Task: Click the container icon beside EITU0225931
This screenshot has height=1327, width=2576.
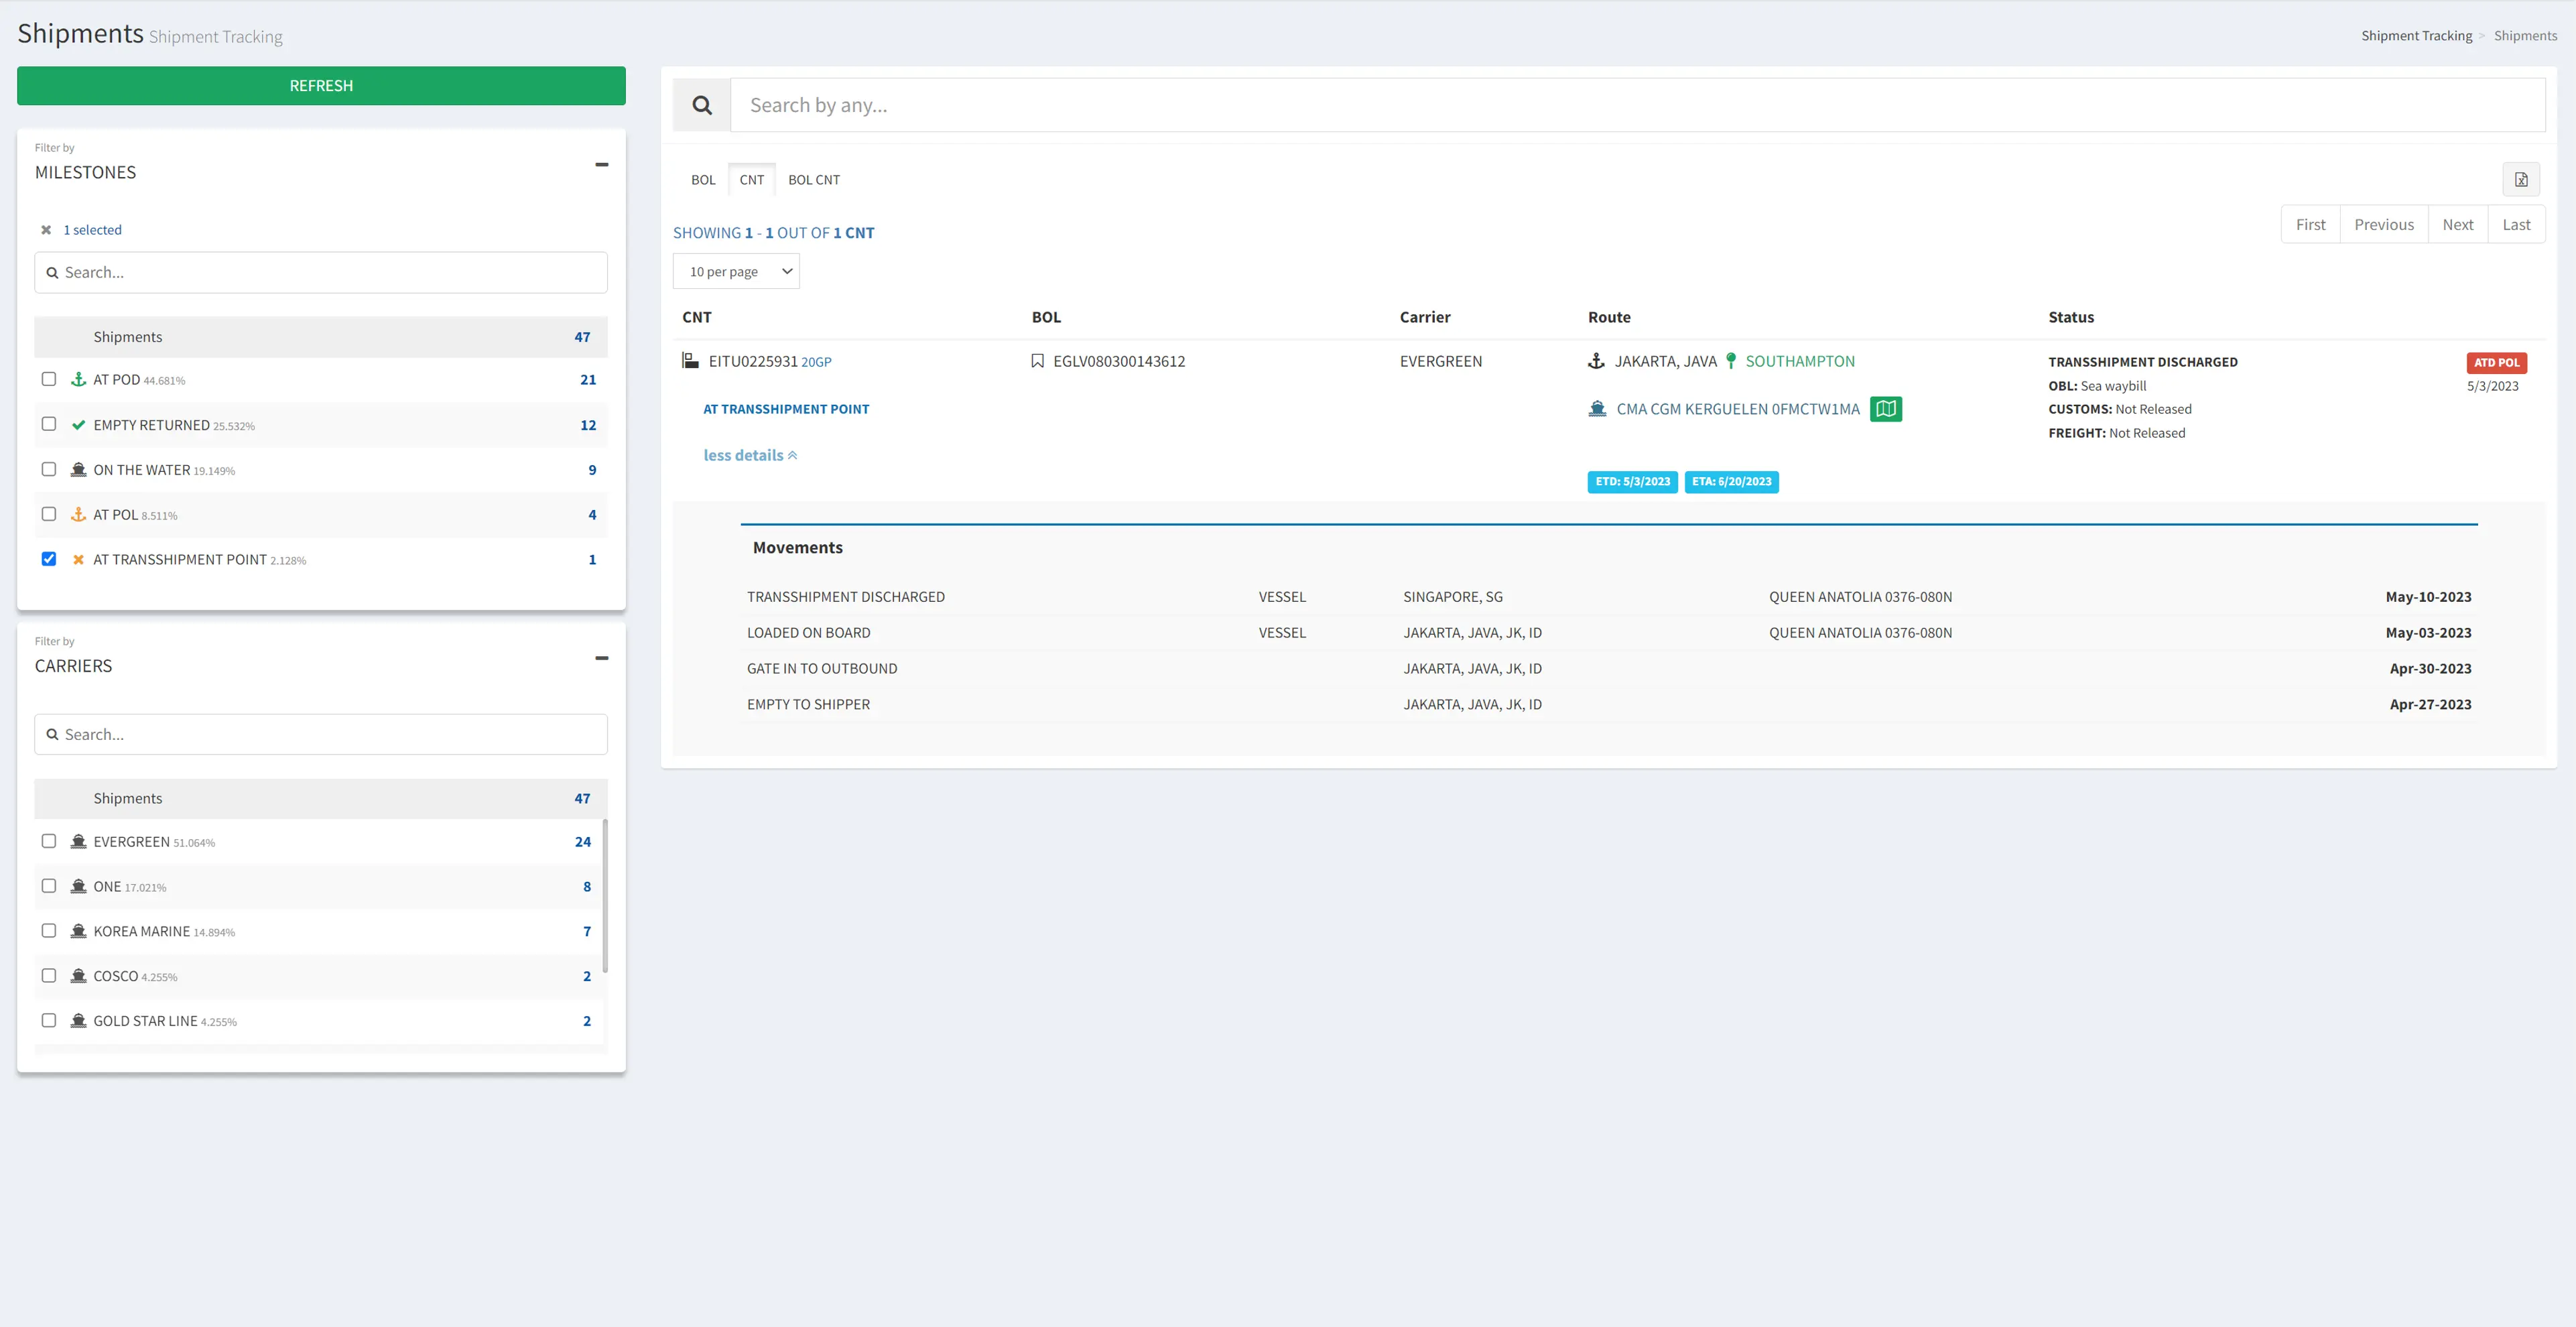Action: pyautogui.click(x=690, y=361)
